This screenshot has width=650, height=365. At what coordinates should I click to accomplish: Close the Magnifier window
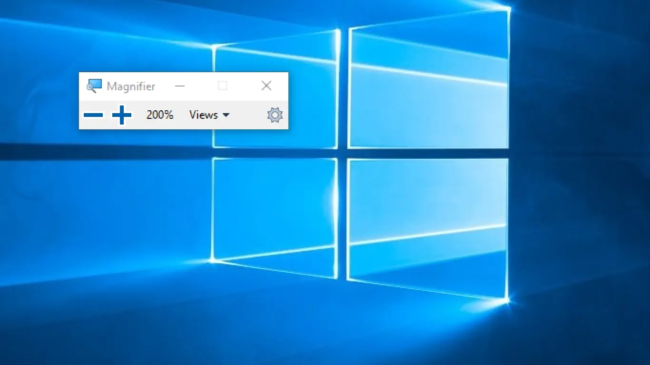[266, 86]
